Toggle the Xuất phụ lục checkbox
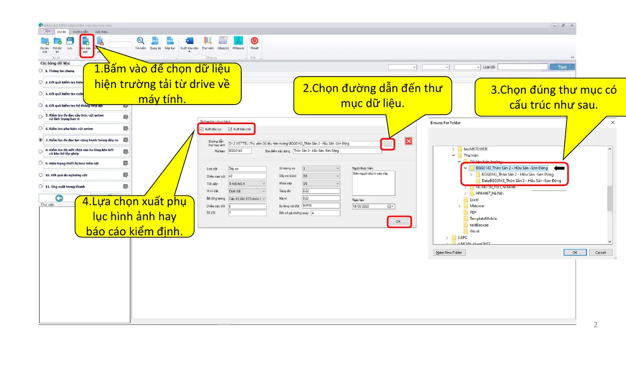This screenshot has height=379, width=626. coord(201,129)
